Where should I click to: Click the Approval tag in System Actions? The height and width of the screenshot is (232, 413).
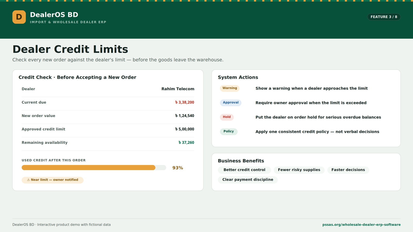(x=231, y=103)
